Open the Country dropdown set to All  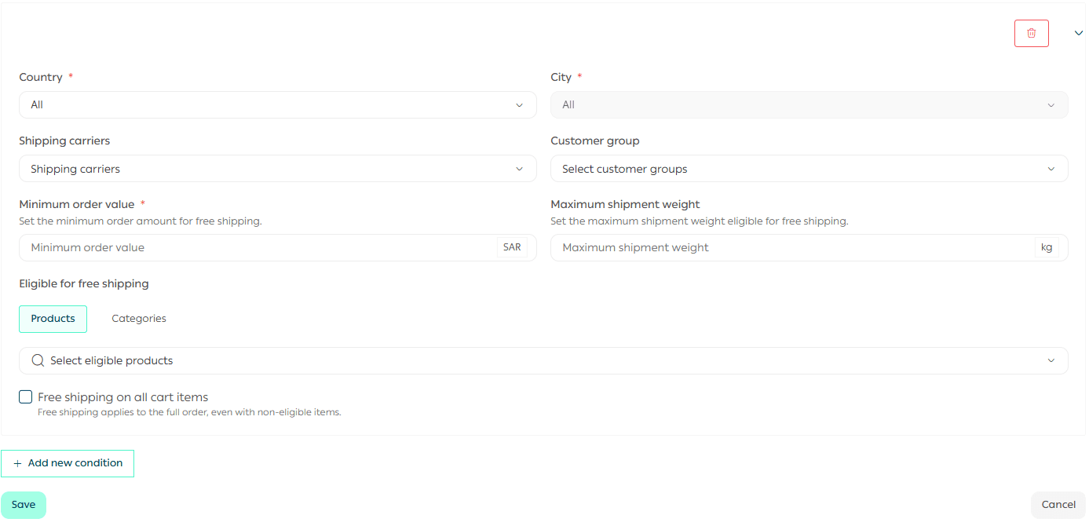[x=267, y=105]
